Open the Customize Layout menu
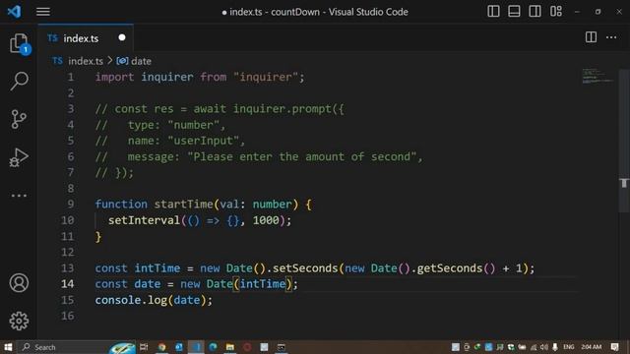 click(556, 11)
